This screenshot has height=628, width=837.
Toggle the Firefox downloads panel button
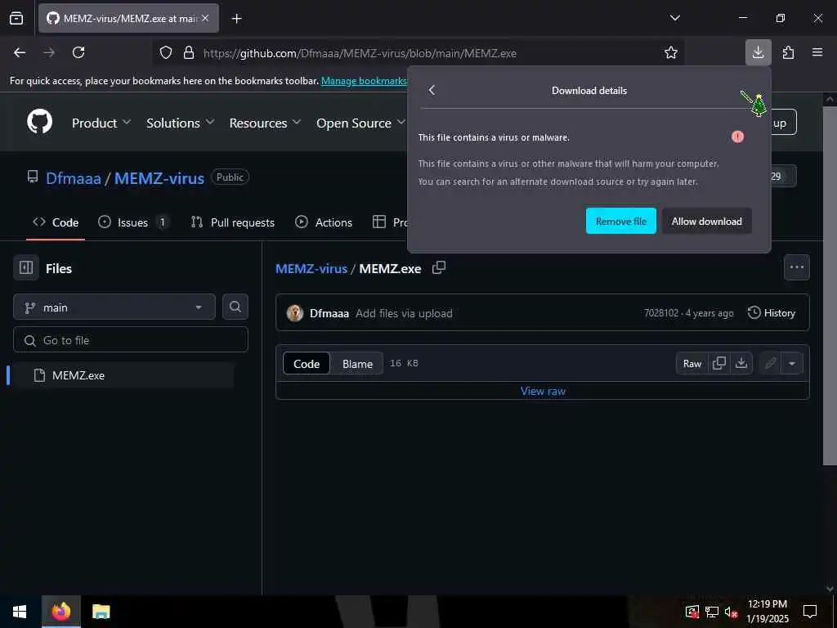click(x=758, y=52)
